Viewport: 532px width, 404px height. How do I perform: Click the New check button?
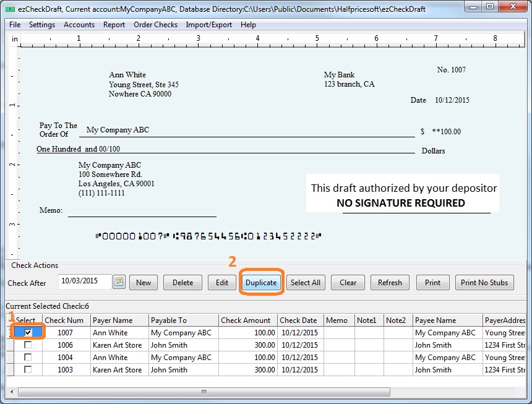(144, 283)
